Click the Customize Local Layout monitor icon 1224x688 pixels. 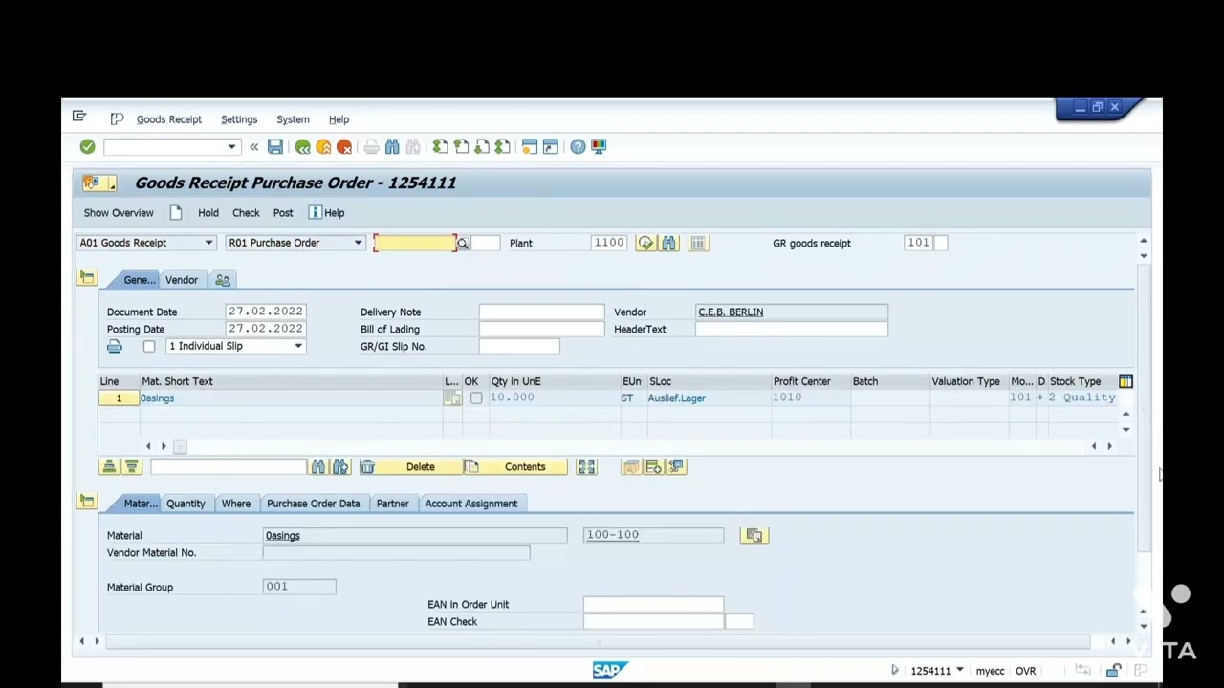tap(599, 146)
